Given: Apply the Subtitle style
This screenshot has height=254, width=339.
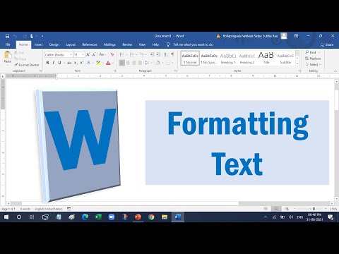Looking at the screenshot, I should [285, 58].
